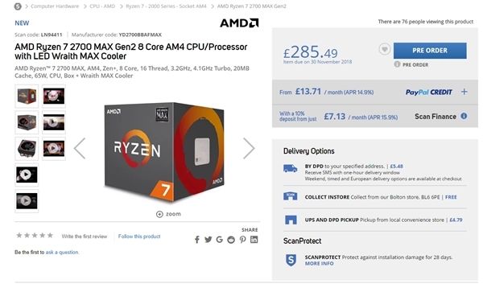Viewport: 483px width, 292px height.
Task: Expand PayPal Credit plus sign
Action: 464,92
